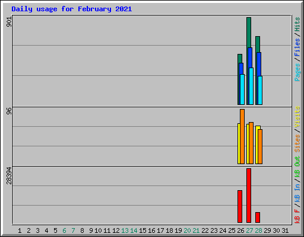Select the tallest red kB bar, day 27
Viewport: 304px width, 237px height.
249,196
